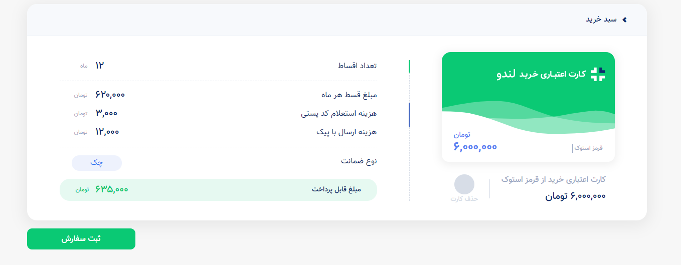Click the green مبلغ قابل پرداخت total bar
The width and height of the screenshot is (681, 265).
tap(218, 190)
